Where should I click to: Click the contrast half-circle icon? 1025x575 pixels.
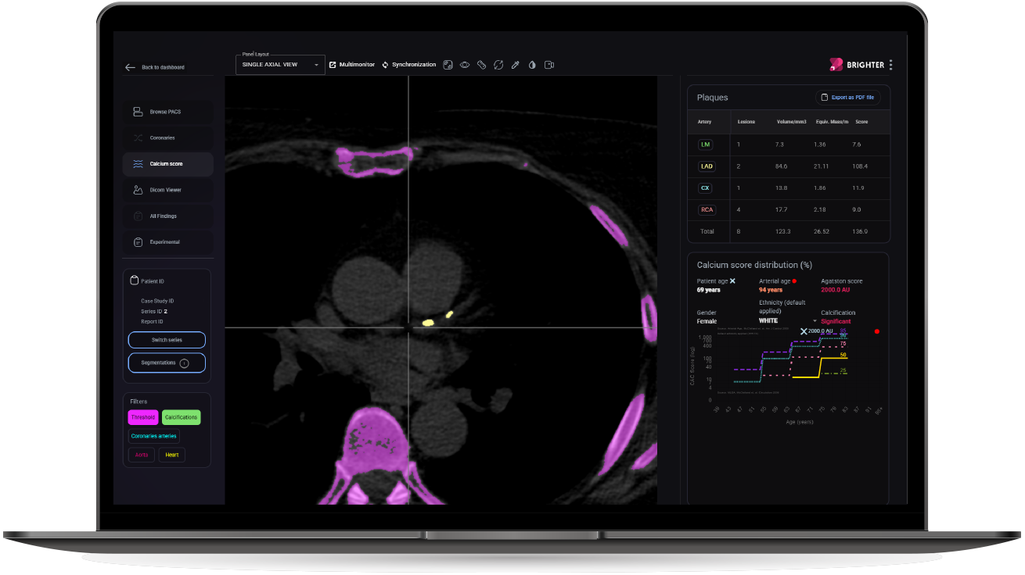(532, 65)
